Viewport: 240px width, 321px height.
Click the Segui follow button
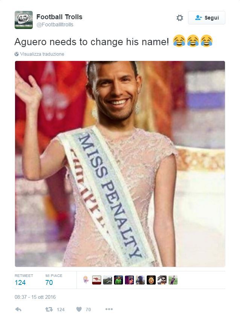pyautogui.click(x=207, y=18)
